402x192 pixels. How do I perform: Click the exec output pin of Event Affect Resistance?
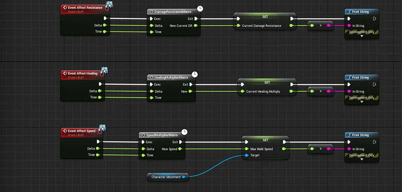pyautogui.click(x=105, y=19)
